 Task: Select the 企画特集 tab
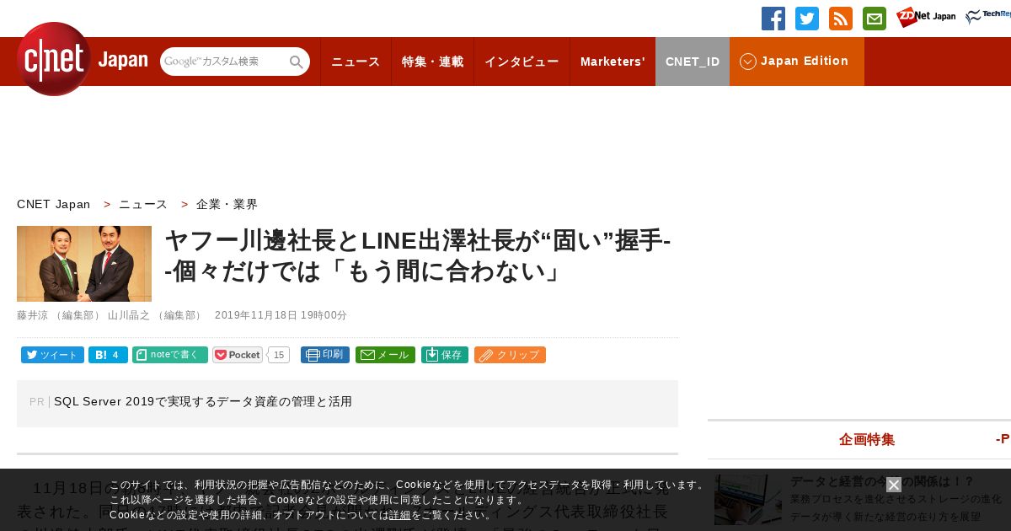click(867, 439)
